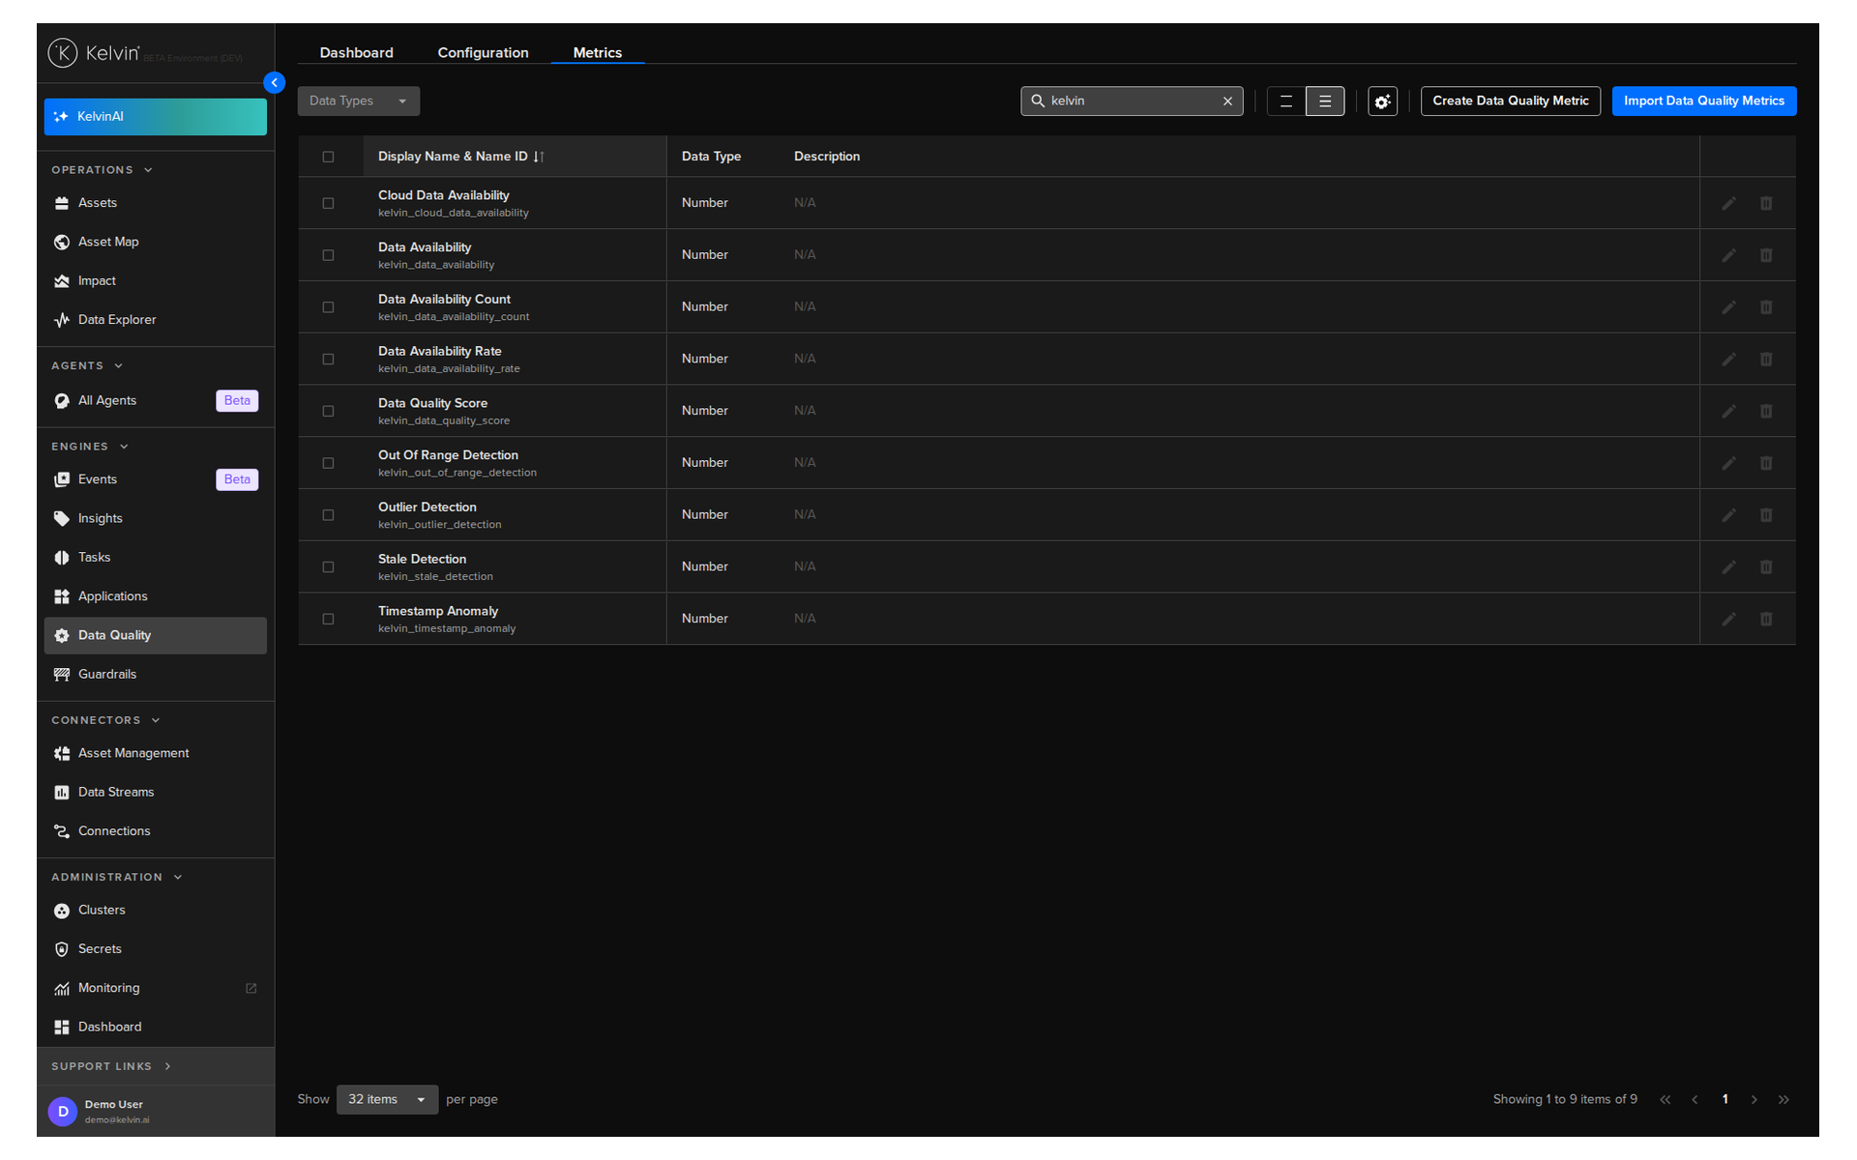The image size is (1857, 1160).
Task: Open Guardrails from the sidebar
Action: click(x=155, y=675)
